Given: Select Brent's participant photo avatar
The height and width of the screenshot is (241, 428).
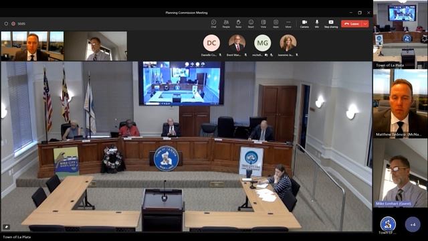Looking at the screenshot, I should pos(237,43).
